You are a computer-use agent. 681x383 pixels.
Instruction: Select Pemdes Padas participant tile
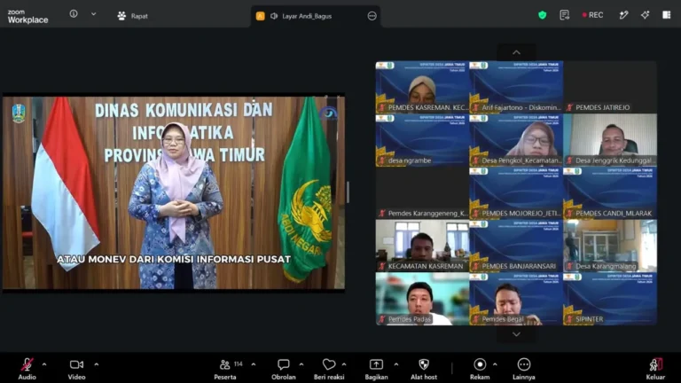coord(422,299)
